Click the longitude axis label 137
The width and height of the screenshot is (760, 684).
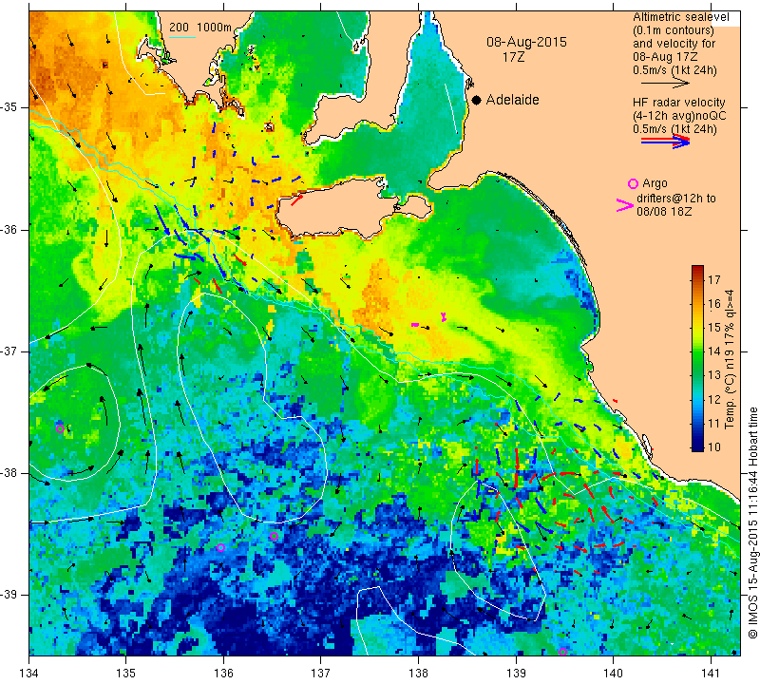click(320, 674)
